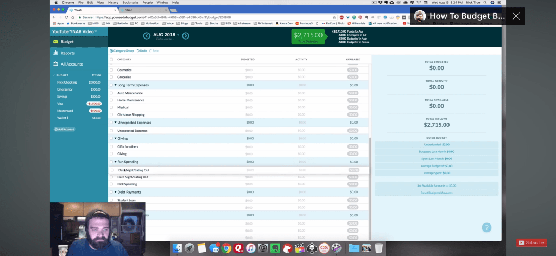Image resolution: width=556 pixels, height=256 pixels.
Task: Click Visa negative balance red pill
Action: (x=94, y=104)
